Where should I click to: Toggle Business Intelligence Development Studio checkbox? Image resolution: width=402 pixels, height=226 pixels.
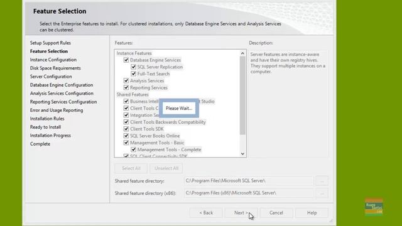126,101
